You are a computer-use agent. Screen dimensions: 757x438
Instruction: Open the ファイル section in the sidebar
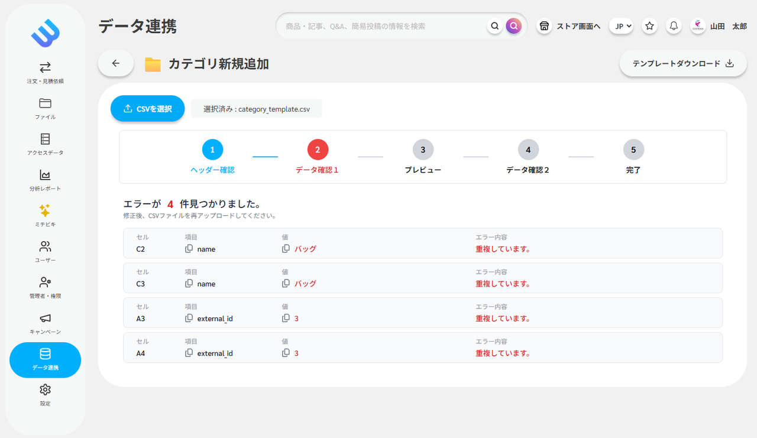click(x=44, y=109)
